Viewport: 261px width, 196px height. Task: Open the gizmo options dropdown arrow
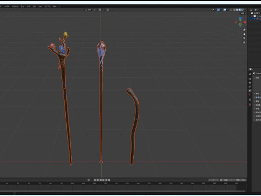point(221,10)
